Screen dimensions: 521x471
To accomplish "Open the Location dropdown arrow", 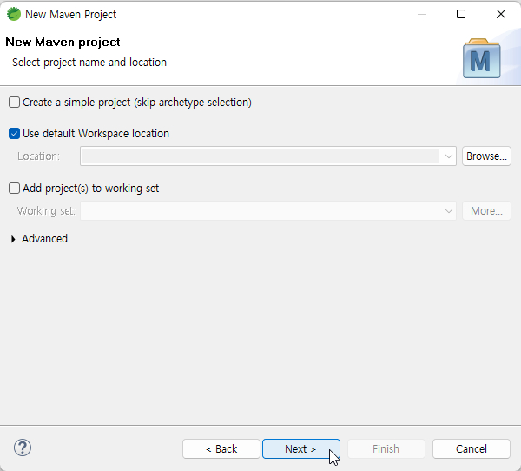I will click(448, 156).
